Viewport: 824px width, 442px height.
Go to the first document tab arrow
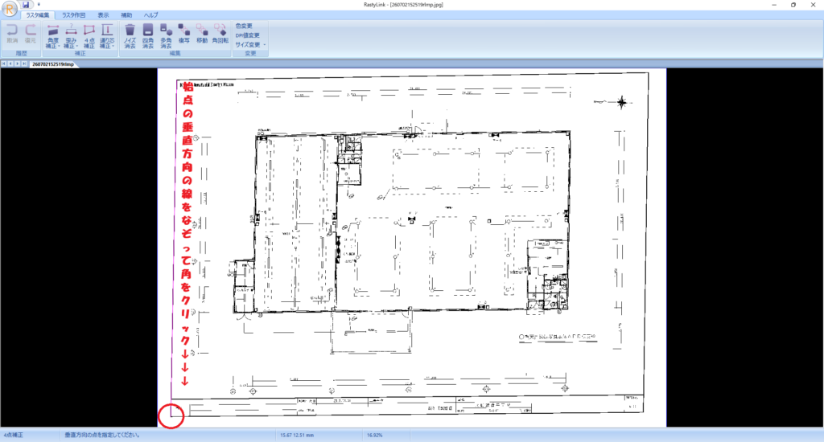(x=4, y=64)
